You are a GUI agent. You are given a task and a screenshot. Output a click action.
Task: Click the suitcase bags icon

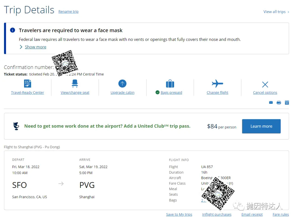tap(170, 84)
